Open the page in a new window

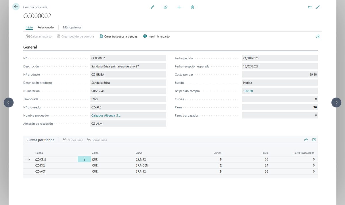tap(310, 7)
